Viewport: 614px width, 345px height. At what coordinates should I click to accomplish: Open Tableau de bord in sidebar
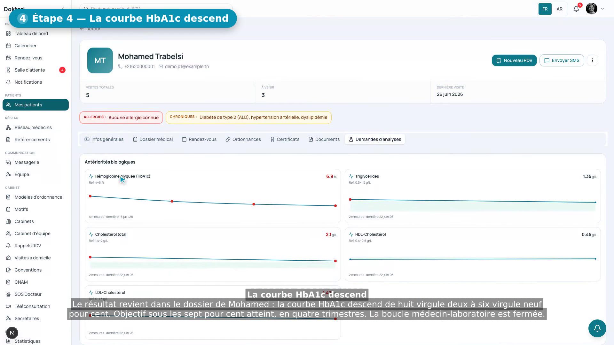tap(35, 34)
